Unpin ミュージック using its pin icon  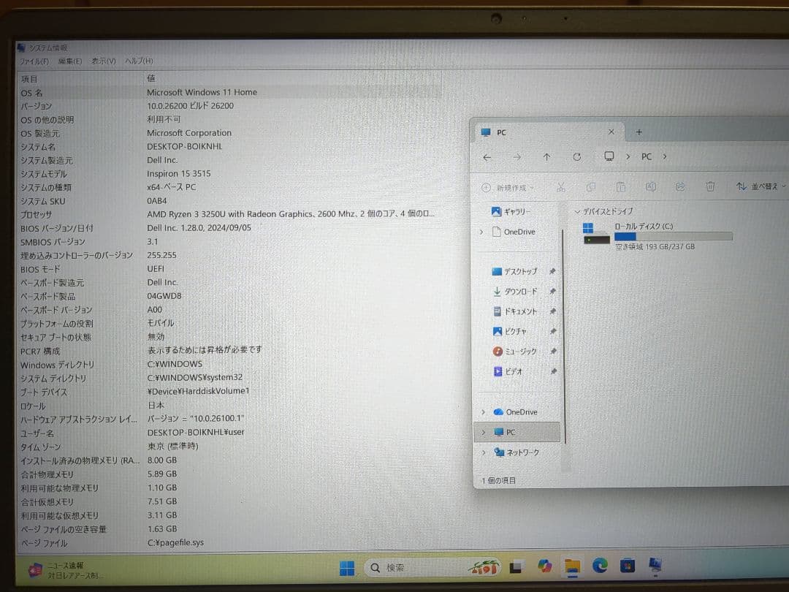click(x=553, y=352)
